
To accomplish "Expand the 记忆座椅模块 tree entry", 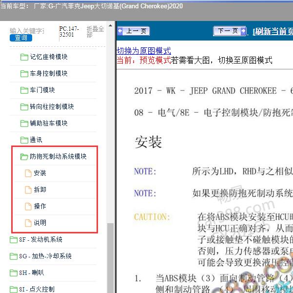I will (49, 57).
